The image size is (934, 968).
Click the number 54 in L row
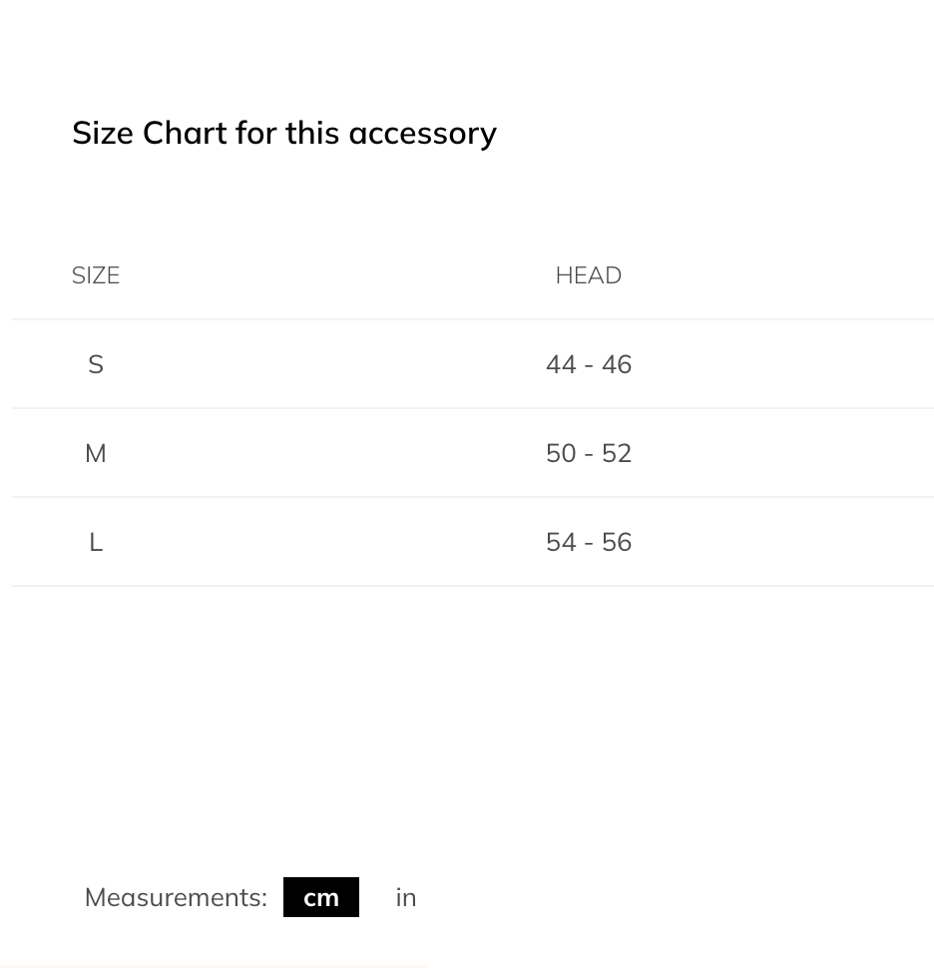(x=561, y=542)
